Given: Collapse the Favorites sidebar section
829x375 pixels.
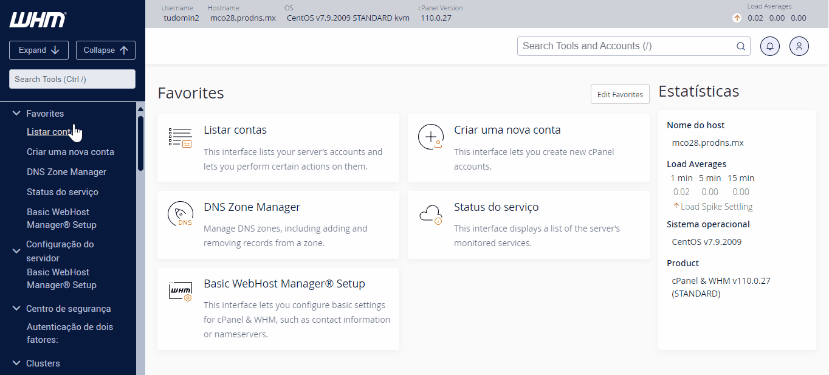Looking at the screenshot, I should coord(17,114).
